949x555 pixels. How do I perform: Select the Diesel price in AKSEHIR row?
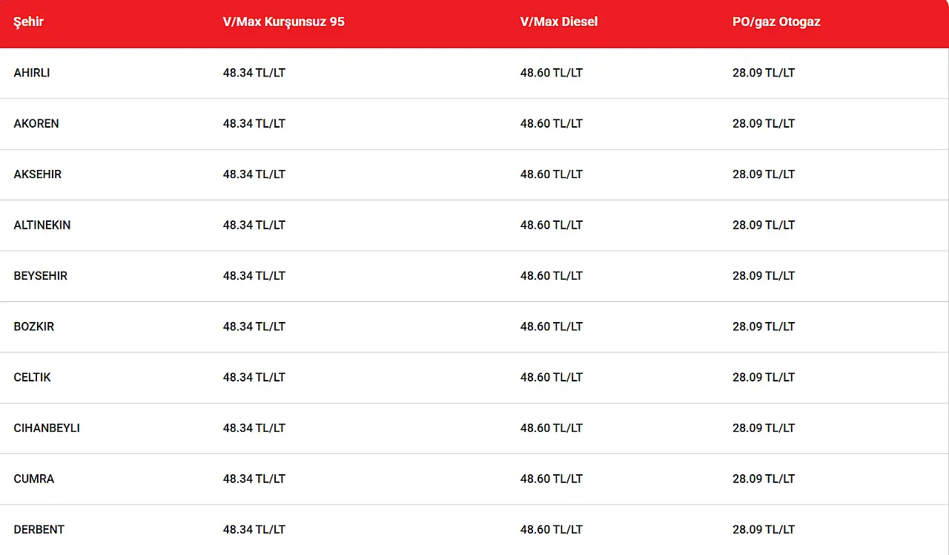(551, 174)
